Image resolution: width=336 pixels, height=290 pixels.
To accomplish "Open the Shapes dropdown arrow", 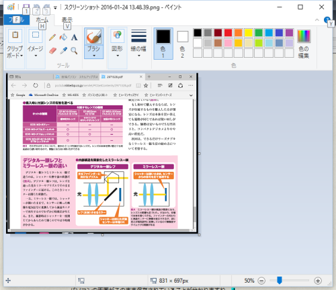I will coord(118,56).
